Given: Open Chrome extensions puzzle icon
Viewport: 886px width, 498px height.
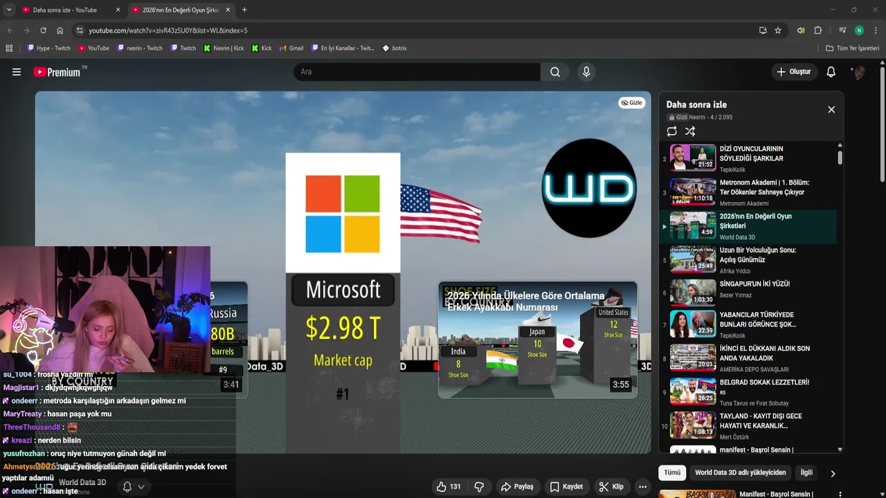Looking at the screenshot, I should click(817, 30).
